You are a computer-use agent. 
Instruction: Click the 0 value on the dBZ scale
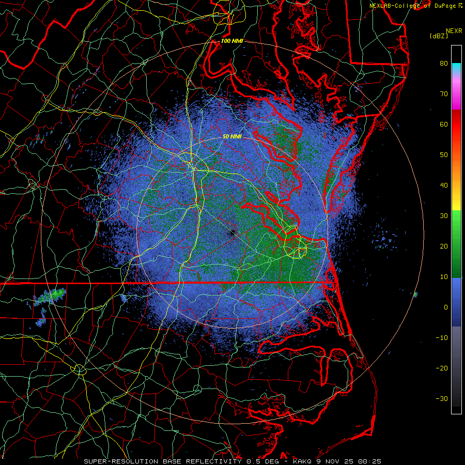(x=446, y=308)
